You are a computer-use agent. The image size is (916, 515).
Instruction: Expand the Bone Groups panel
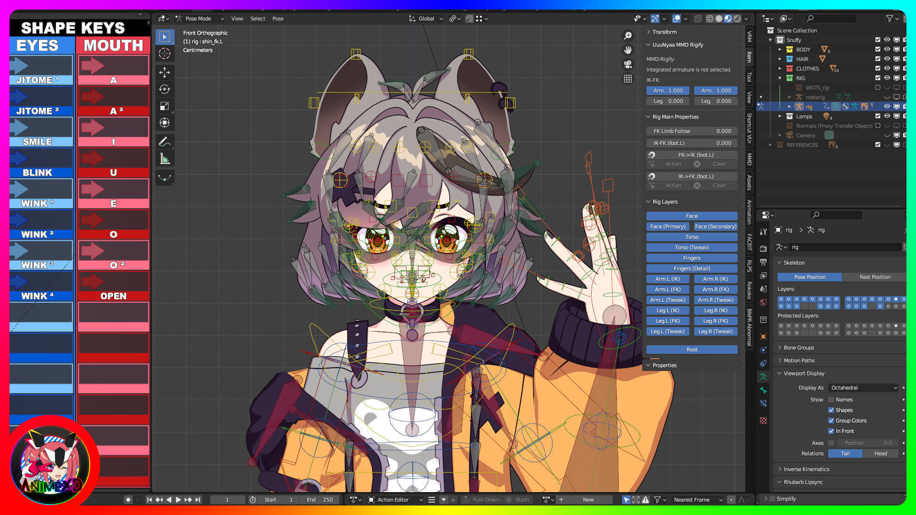point(799,348)
